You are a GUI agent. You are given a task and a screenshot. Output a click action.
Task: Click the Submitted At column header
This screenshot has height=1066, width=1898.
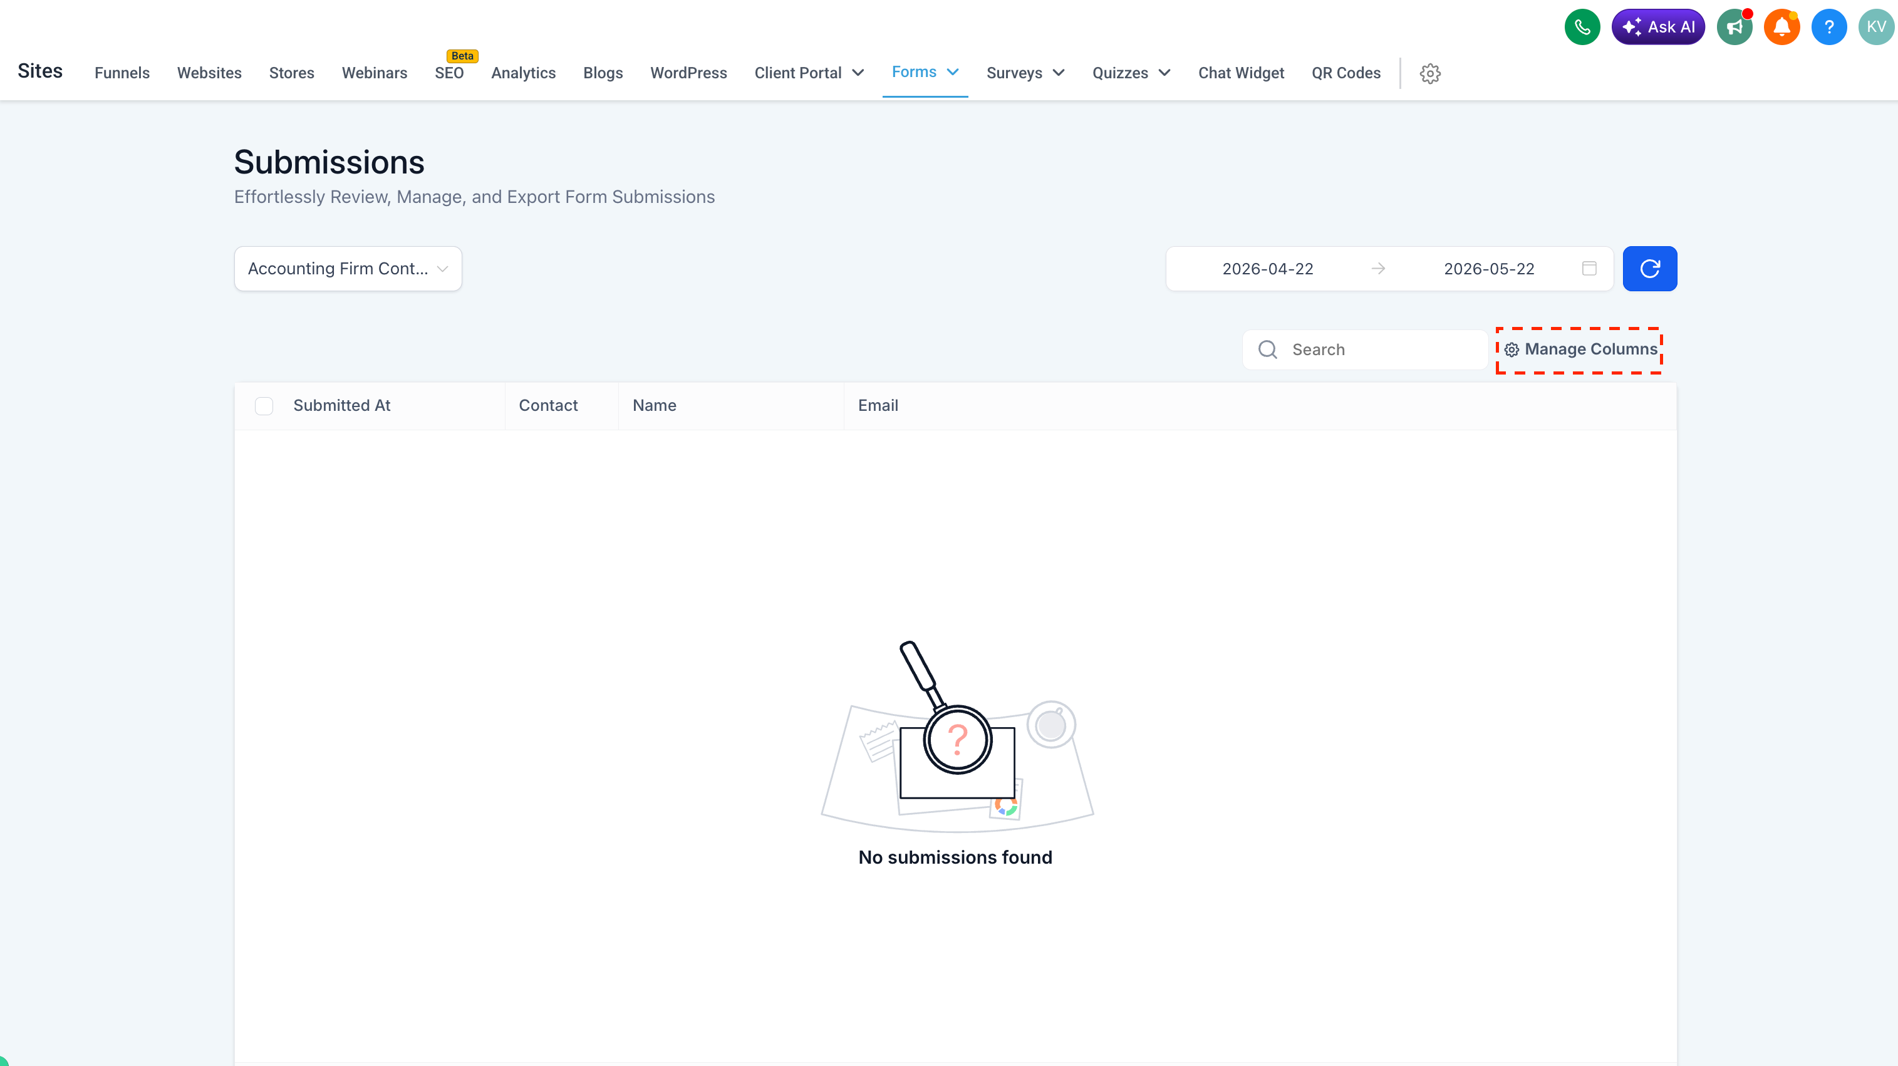(x=342, y=406)
